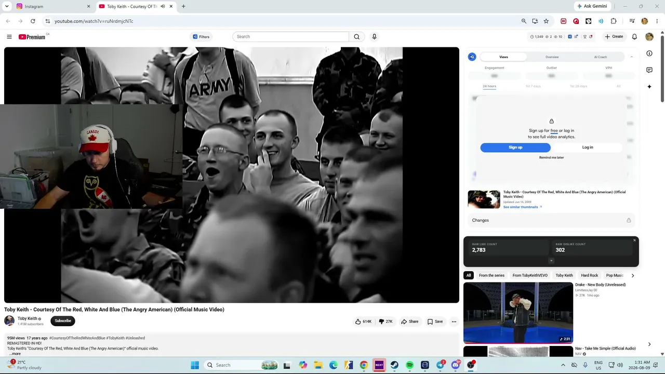This screenshot has width=665, height=374.
Task: Reload the page
Action: (x=33, y=21)
